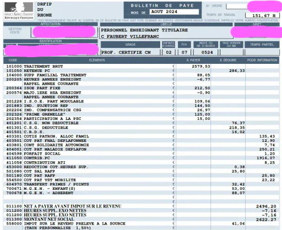Image resolution: width=282 pixels, height=230 pixels.
Task: Click the M.G.E.N. - ADHERENT row
Action: [x=141, y=193]
